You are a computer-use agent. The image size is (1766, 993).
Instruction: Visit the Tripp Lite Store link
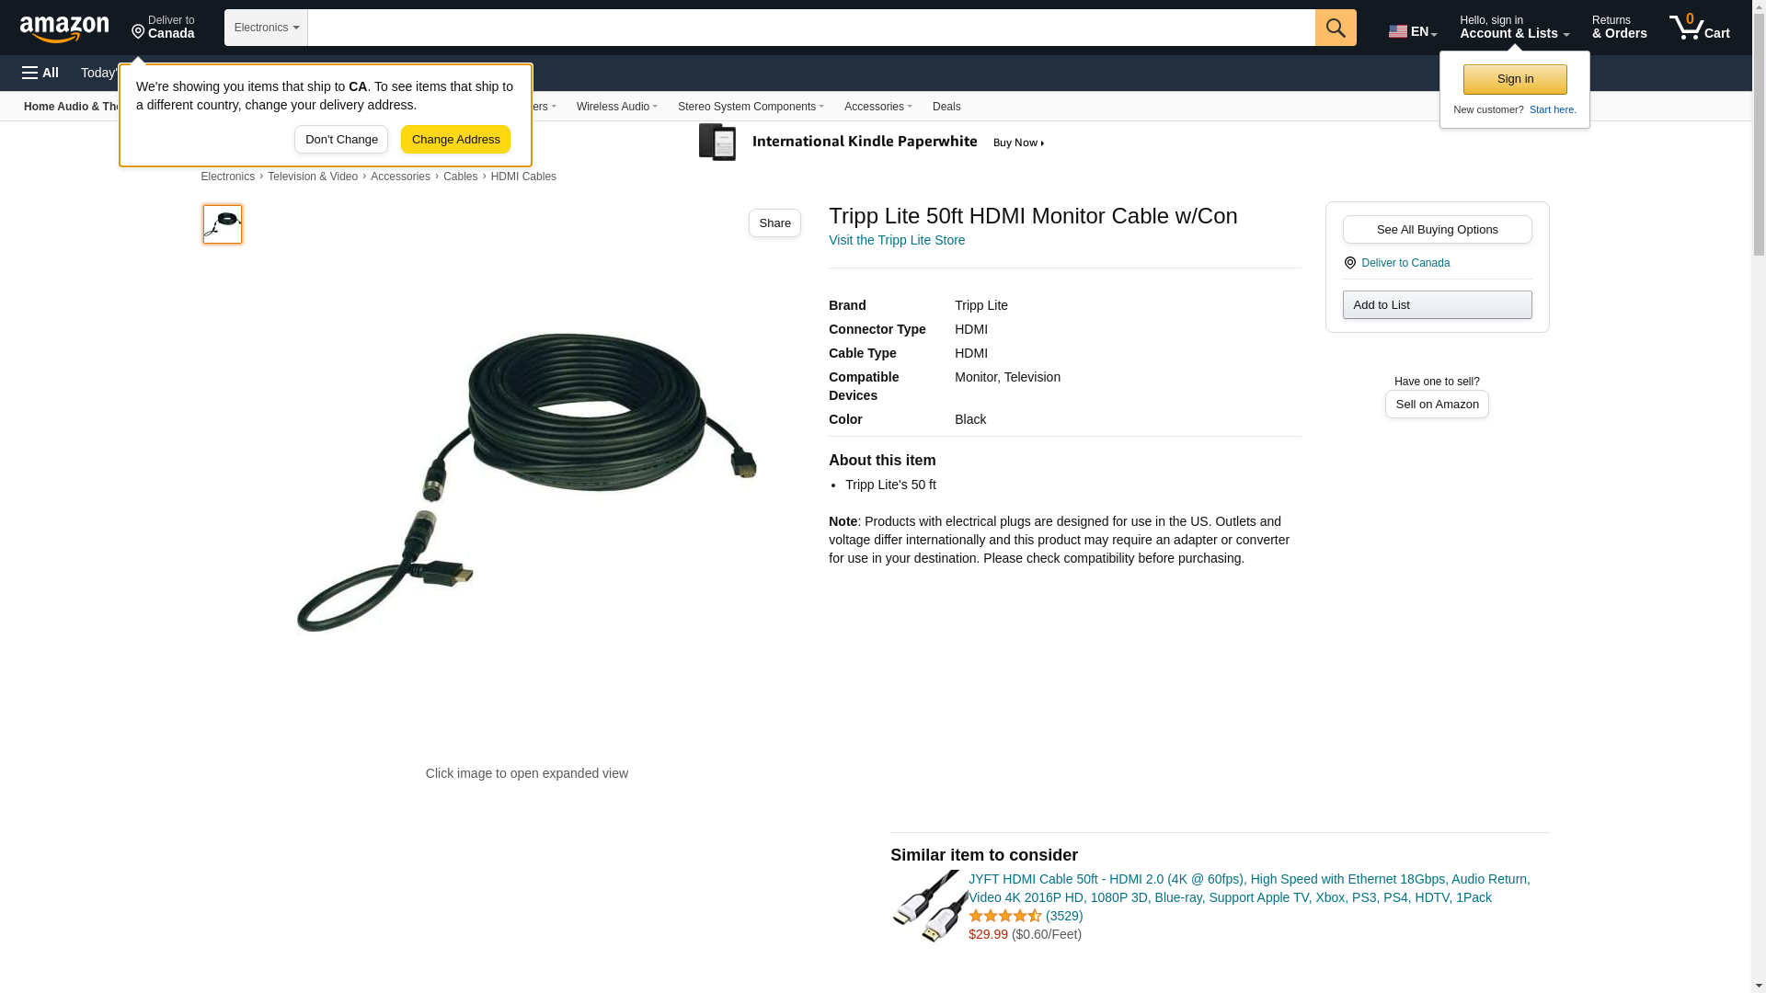[897, 240]
